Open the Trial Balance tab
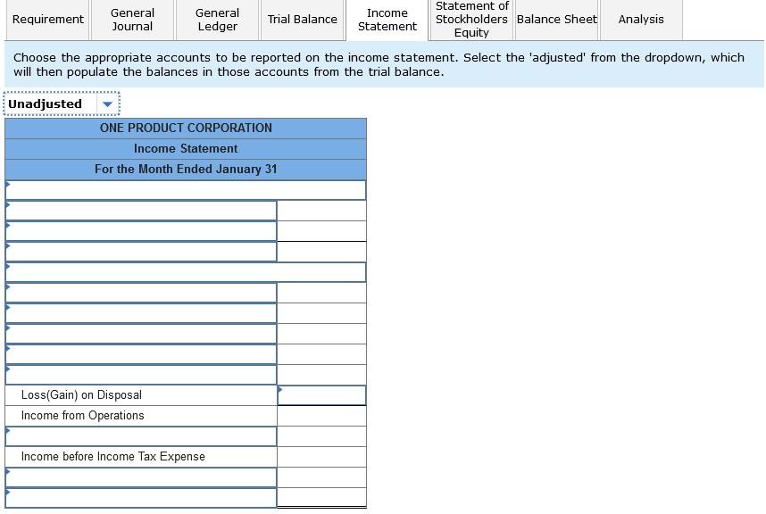This screenshot has width=766, height=514. pyautogui.click(x=302, y=20)
